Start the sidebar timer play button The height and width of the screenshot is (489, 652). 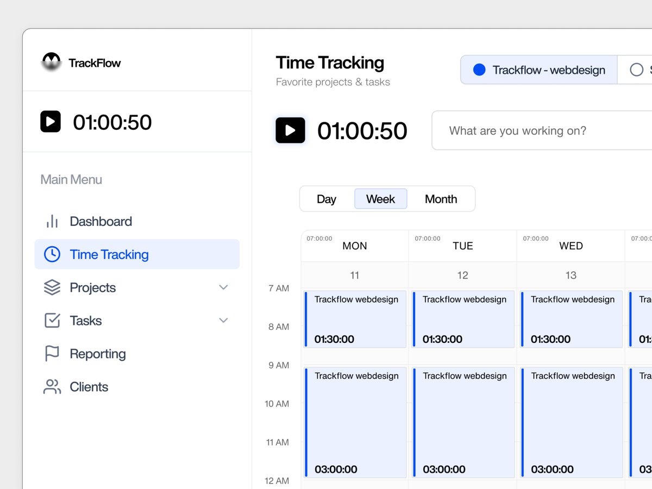click(51, 122)
